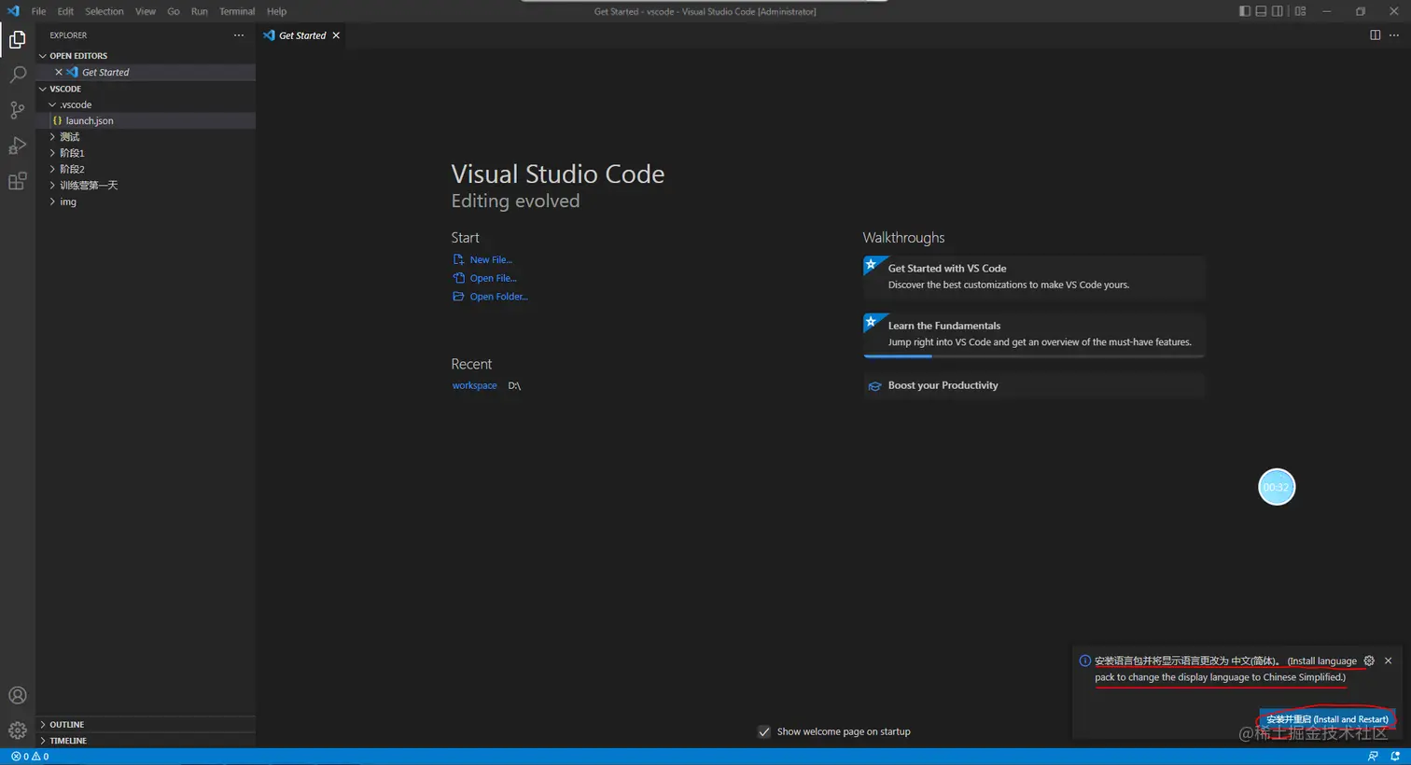Toggle secondary side bar layout icon
Viewport: 1411px width, 765px height.
(x=1278, y=11)
